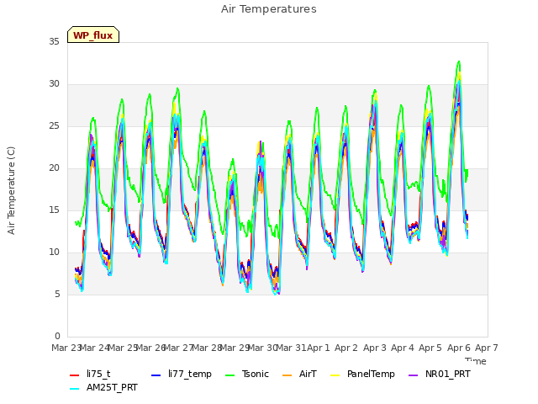This screenshot has height=404, width=538.
Task: Click the red li75_t legend color marker
Action: pos(75,375)
